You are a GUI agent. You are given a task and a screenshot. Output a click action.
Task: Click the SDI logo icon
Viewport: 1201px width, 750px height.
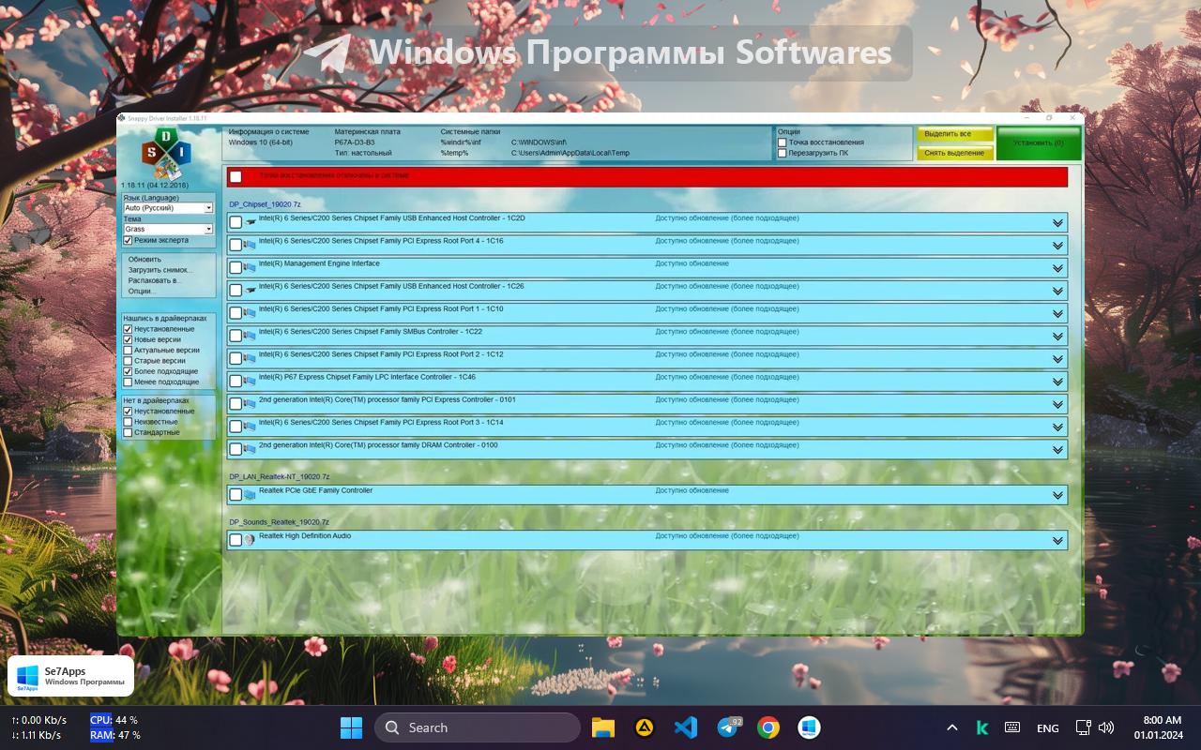coord(166,154)
